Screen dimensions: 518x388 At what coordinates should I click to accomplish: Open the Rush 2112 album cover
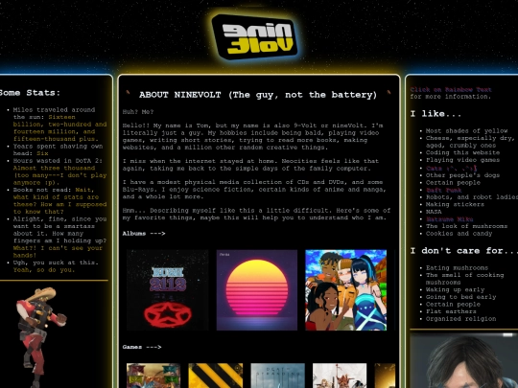pos(168,290)
